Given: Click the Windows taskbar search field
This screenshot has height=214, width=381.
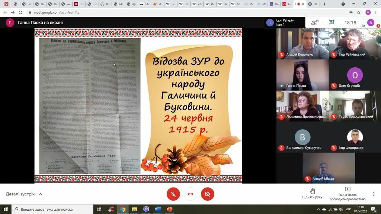Looking at the screenshot, I should coord(52,209).
